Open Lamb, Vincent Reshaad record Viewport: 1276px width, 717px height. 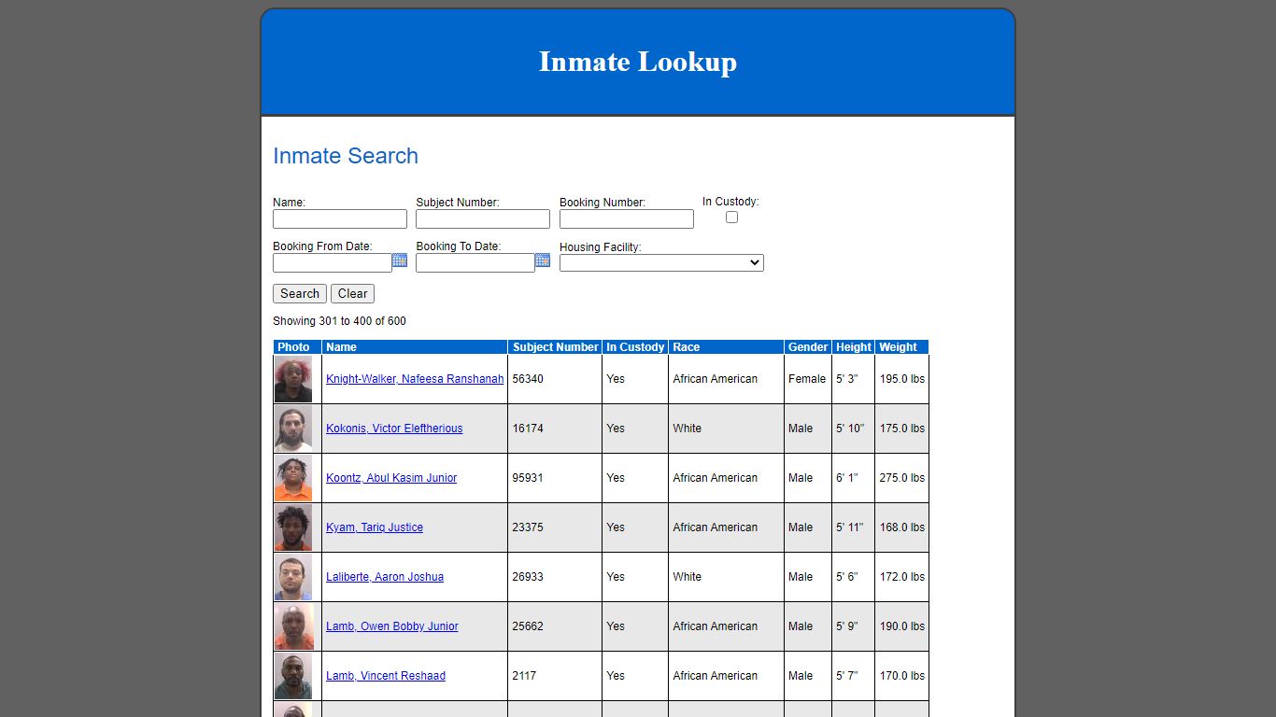coord(386,676)
